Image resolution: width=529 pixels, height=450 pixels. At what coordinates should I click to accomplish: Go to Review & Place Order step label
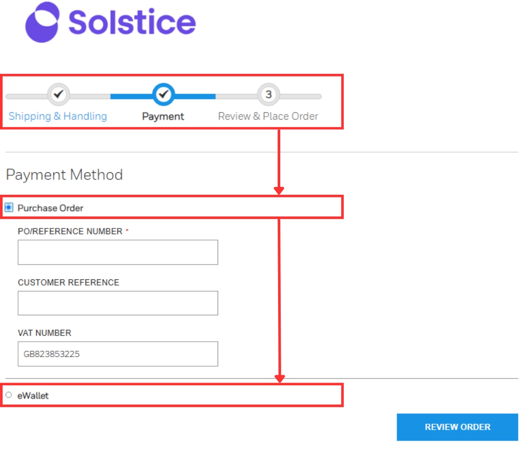click(268, 116)
